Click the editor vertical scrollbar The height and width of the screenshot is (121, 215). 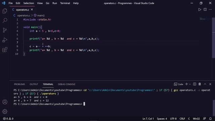214,38
